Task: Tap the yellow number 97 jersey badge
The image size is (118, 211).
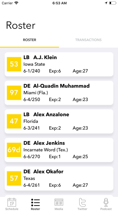Action: coord(14,93)
